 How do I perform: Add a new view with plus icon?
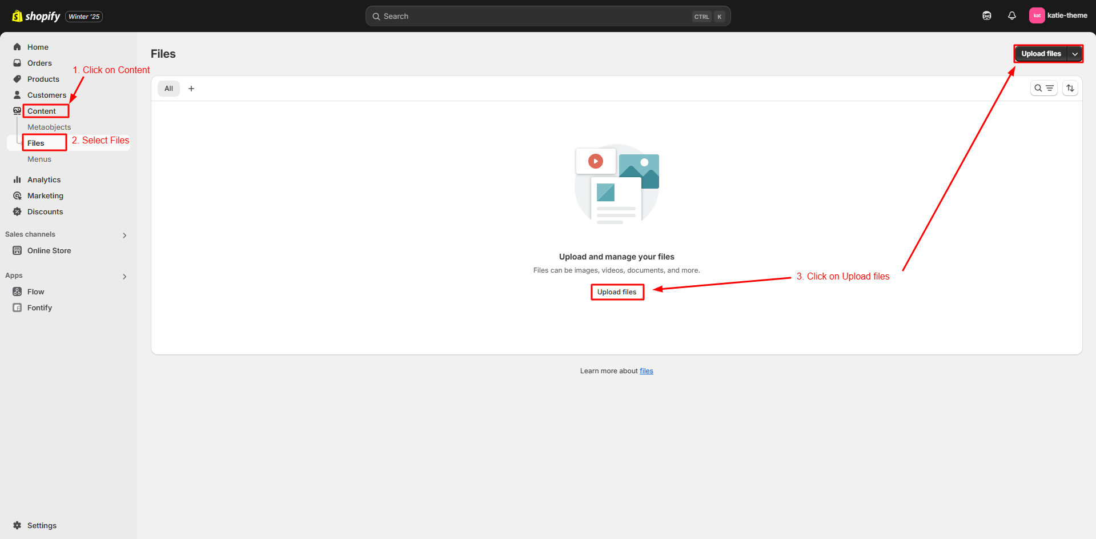pos(191,89)
